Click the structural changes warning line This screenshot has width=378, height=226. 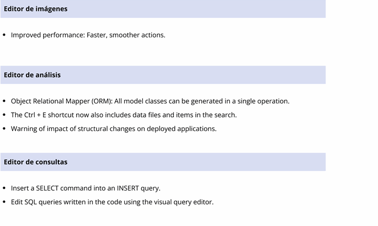(x=114, y=129)
